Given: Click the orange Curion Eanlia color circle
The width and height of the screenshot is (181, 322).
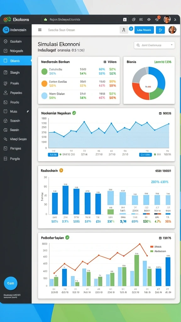Looking at the screenshot, I should [44, 84].
